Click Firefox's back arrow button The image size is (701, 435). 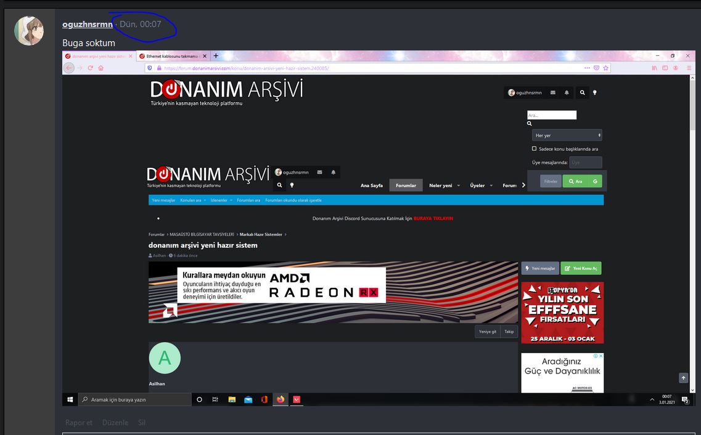point(69,68)
